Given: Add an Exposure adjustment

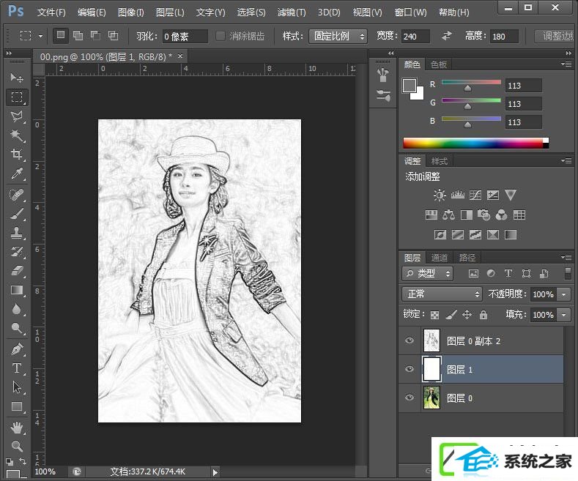Looking at the screenshot, I should tap(493, 195).
